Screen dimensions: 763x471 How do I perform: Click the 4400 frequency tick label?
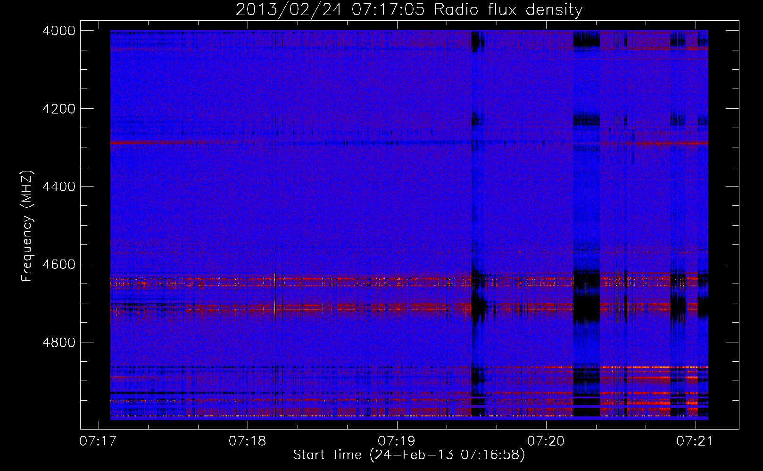pyautogui.click(x=59, y=187)
